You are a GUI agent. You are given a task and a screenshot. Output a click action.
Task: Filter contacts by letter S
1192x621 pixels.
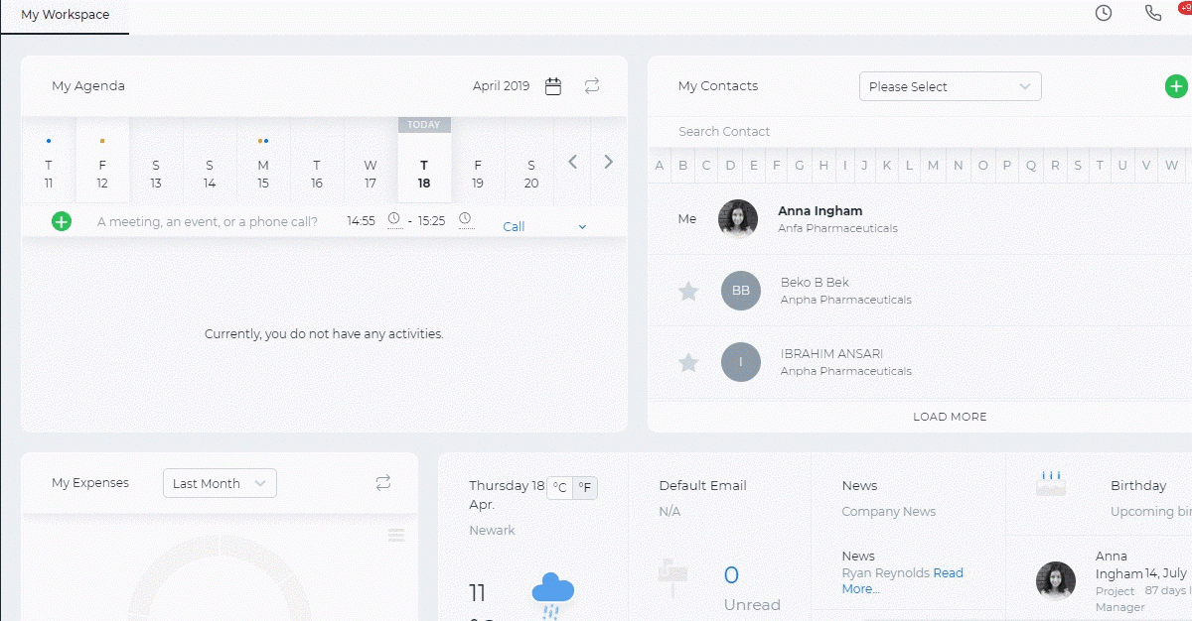coord(1078,166)
